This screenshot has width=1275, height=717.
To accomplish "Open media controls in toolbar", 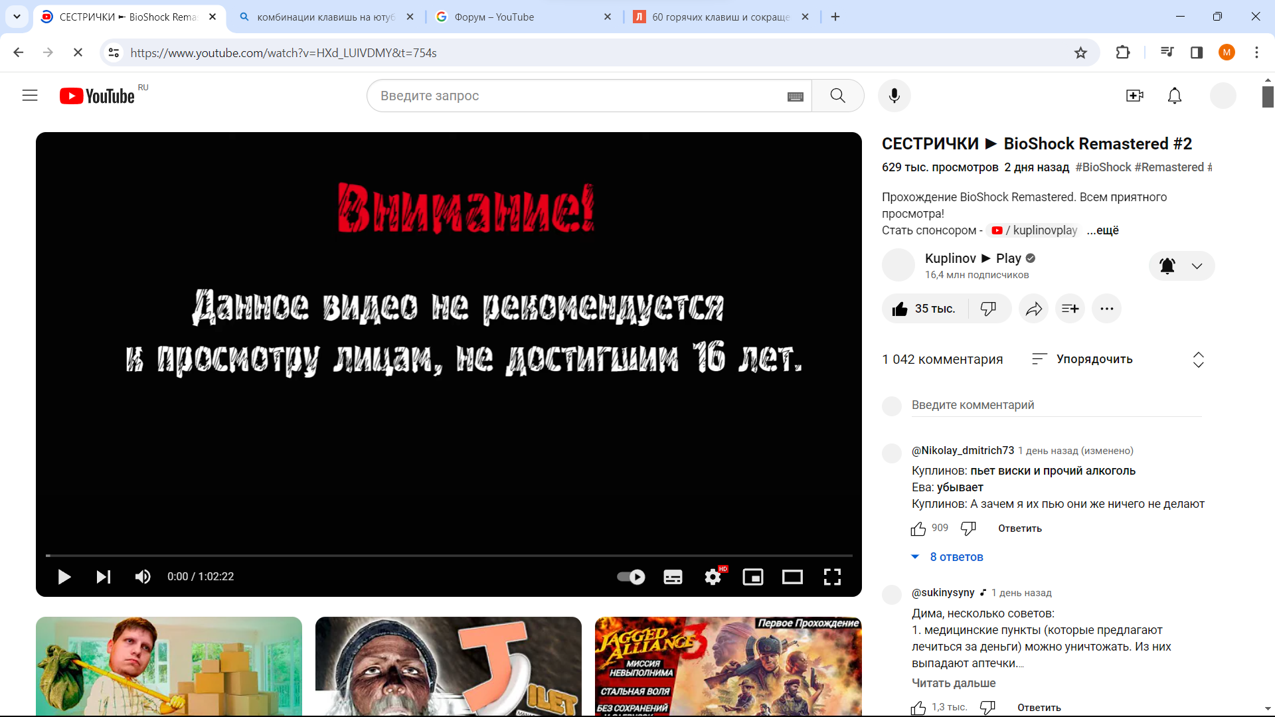I will (1167, 52).
